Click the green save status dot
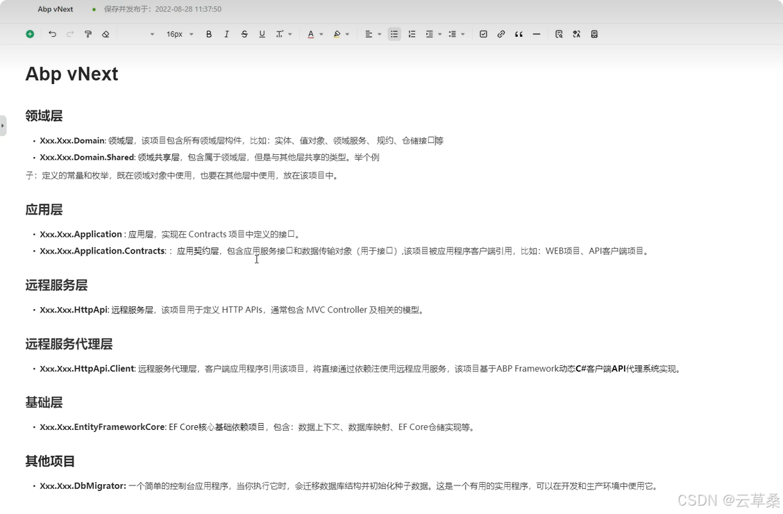The width and height of the screenshot is (783, 514). point(94,9)
